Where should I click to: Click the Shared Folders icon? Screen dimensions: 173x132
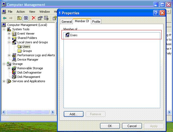(x=14, y=38)
